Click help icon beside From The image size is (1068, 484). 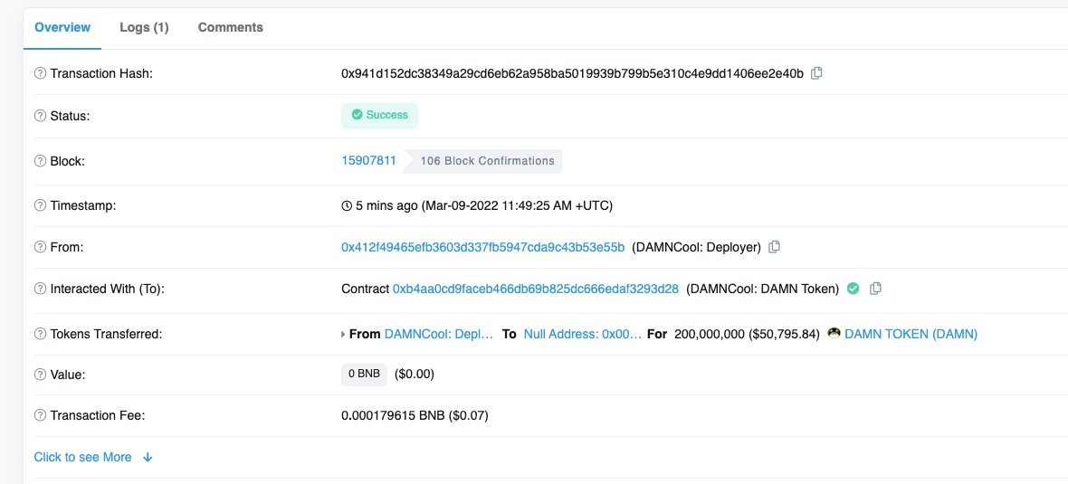click(40, 247)
